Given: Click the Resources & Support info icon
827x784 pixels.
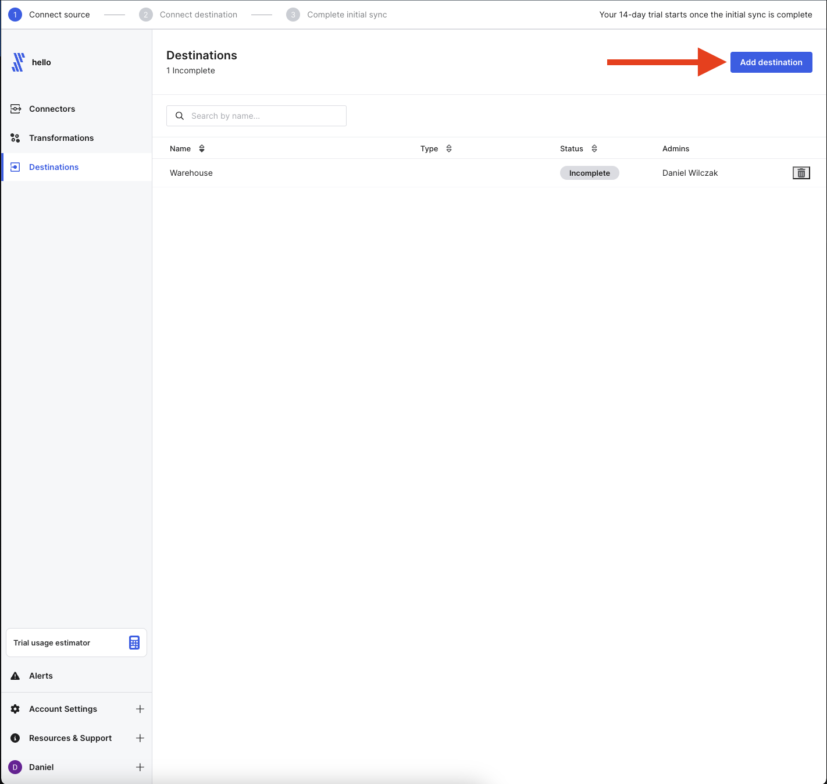Looking at the screenshot, I should pyautogui.click(x=16, y=738).
